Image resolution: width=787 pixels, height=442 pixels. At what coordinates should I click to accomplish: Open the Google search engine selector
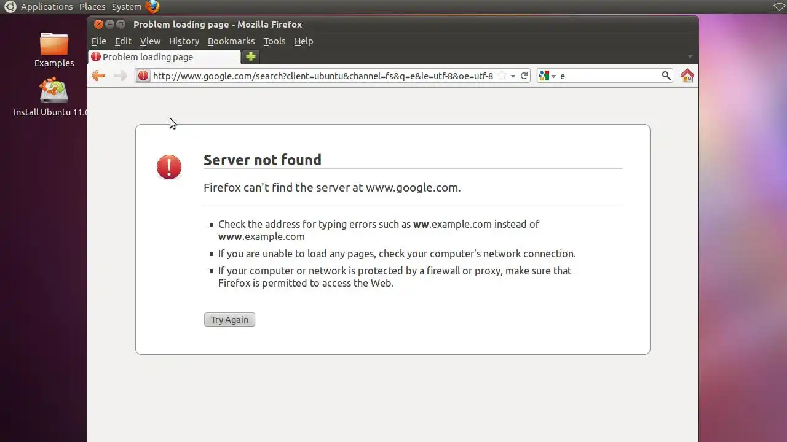click(547, 76)
